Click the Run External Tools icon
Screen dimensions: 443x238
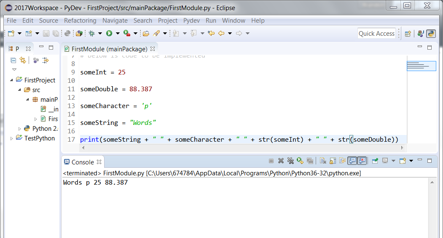click(x=127, y=33)
